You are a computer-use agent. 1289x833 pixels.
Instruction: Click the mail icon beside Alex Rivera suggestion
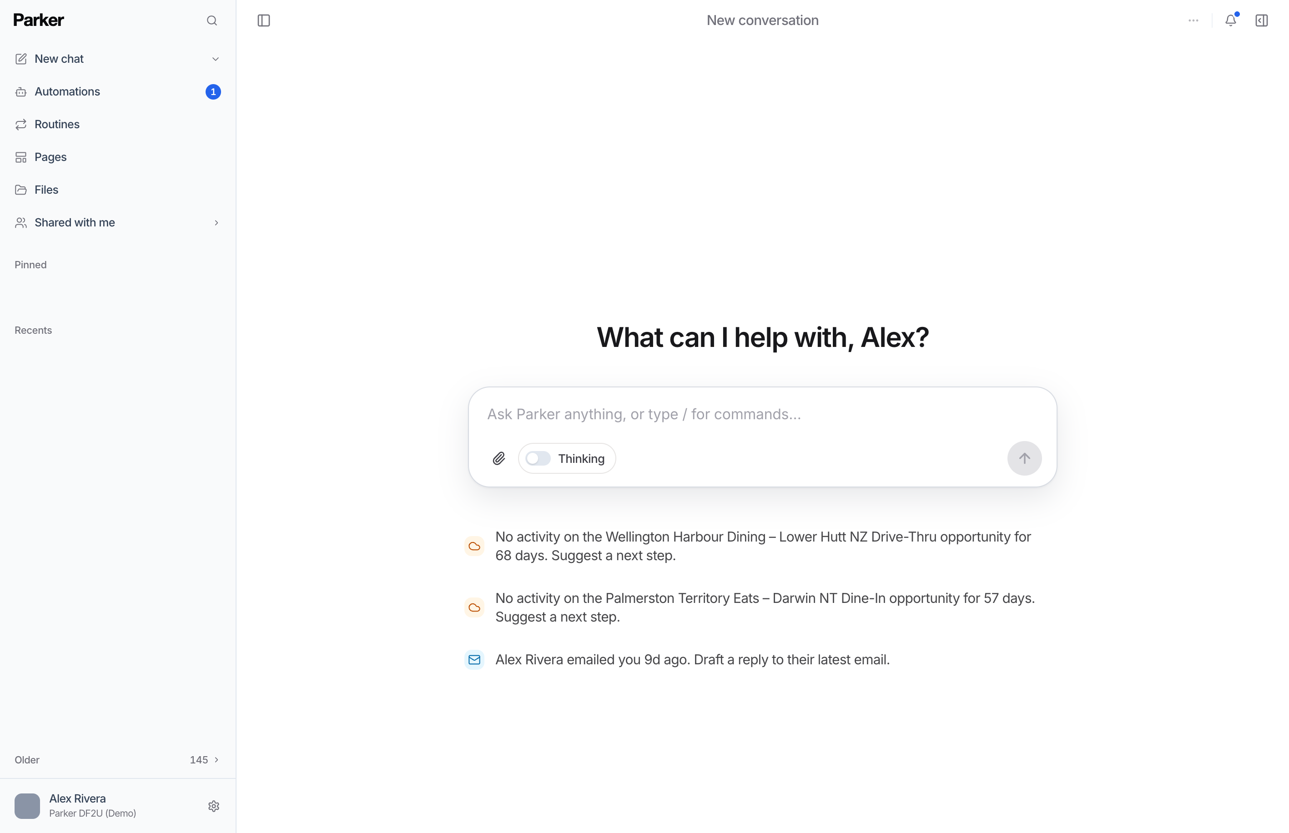tap(474, 660)
